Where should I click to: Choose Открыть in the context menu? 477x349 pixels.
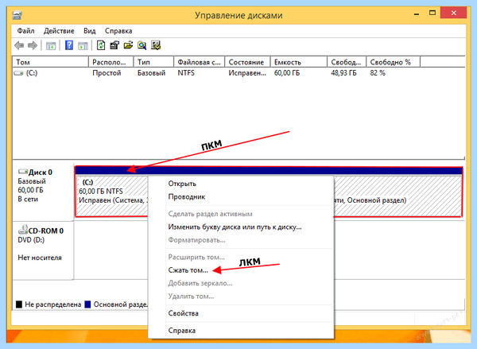pos(250,184)
